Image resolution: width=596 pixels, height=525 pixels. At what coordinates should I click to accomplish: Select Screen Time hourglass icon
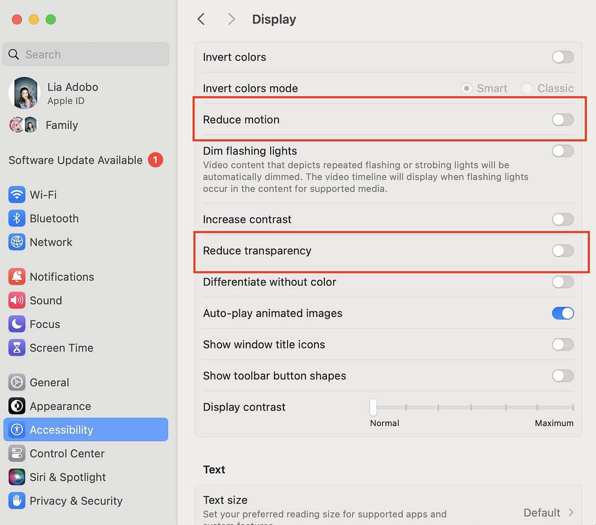17,348
